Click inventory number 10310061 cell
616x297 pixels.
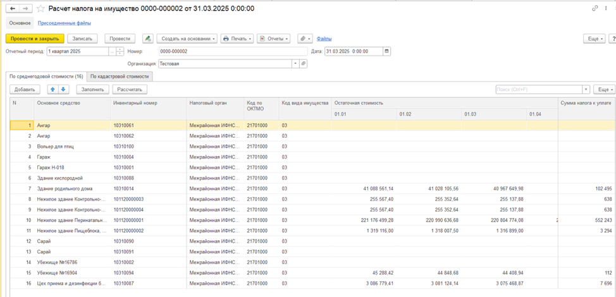tap(149, 126)
